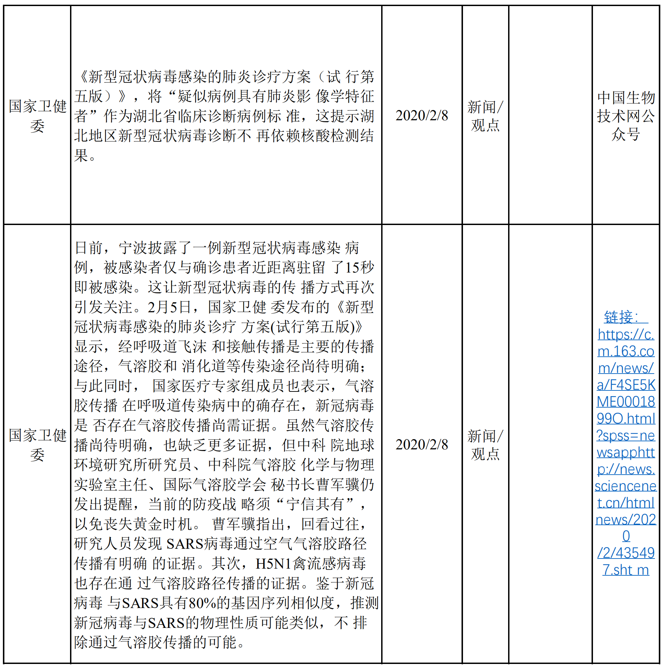Click first row date 2020/2/8

[421, 116]
